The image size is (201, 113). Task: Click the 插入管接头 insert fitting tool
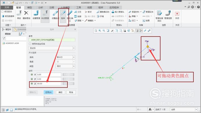(118, 12)
